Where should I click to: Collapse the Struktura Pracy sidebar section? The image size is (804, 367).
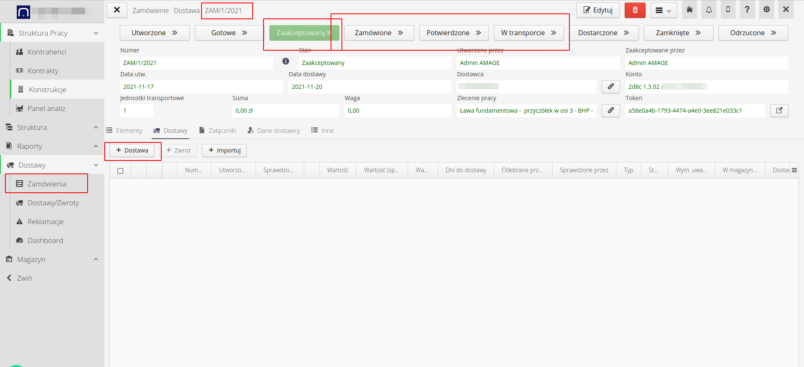click(x=96, y=33)
